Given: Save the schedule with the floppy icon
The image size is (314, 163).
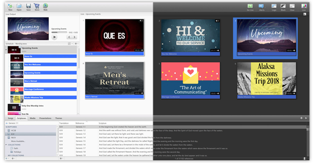Looking at the screenshot, I should point(28,6).
